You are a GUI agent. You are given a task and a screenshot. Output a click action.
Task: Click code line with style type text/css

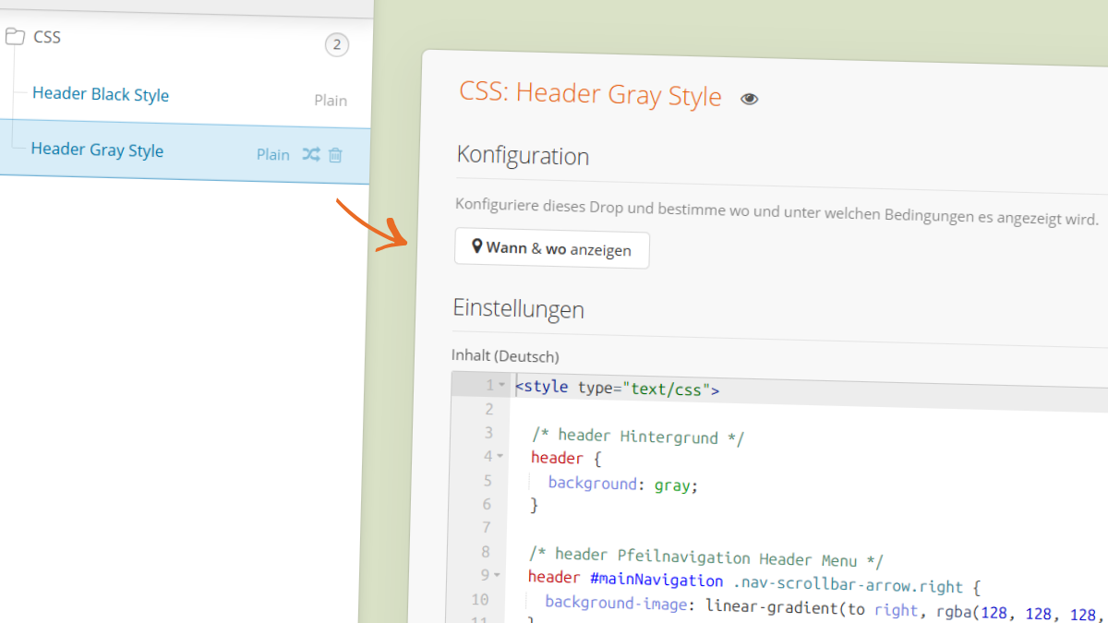617,389
